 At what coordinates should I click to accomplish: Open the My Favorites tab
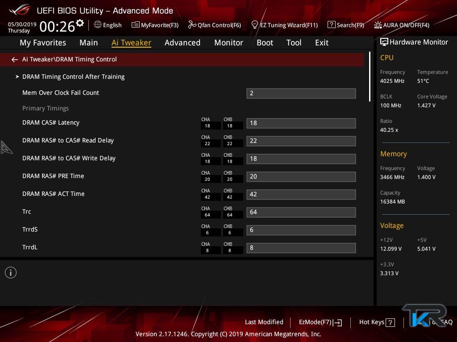[x=43, y=43]
